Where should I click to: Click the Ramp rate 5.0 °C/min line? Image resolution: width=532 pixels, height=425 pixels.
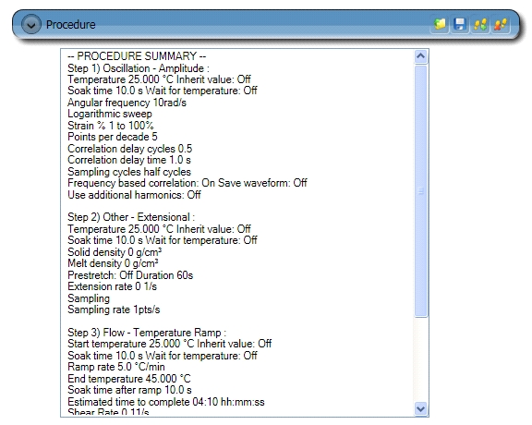116,367
